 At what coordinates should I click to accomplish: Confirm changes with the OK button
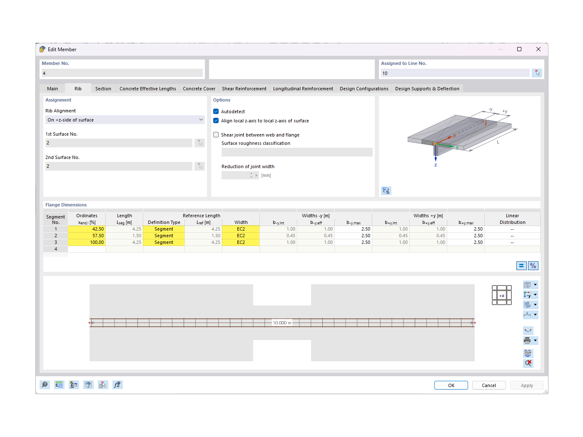451,385
